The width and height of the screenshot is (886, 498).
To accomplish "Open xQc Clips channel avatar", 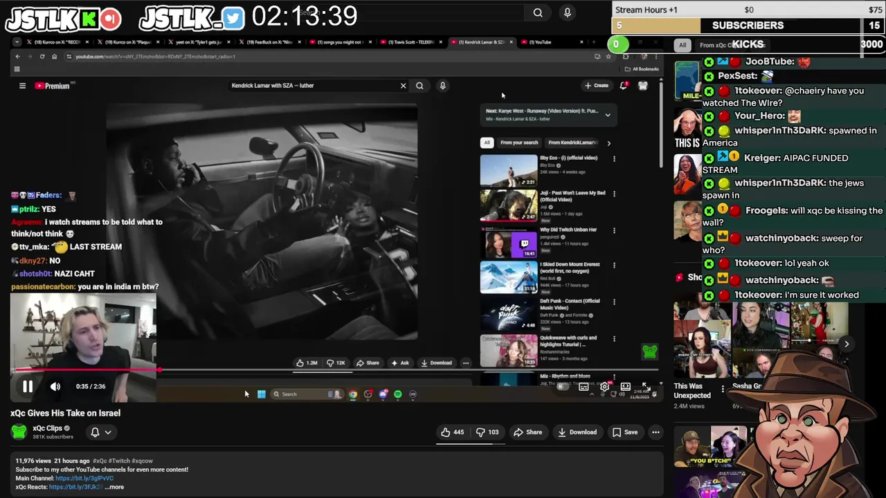I will coord(19,432).
